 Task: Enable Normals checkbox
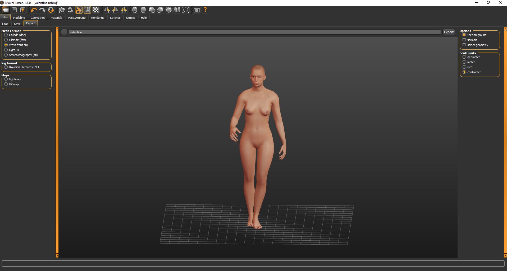[x=470, y=40]
